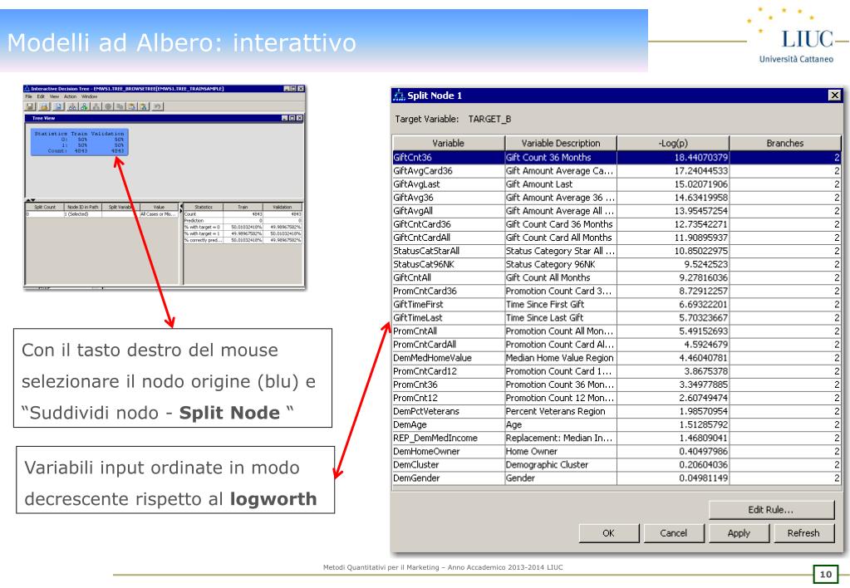The width and height of the screenshot is (850, 588).
Task: Select the blue root node in Tree View
Action: (79, 142)
